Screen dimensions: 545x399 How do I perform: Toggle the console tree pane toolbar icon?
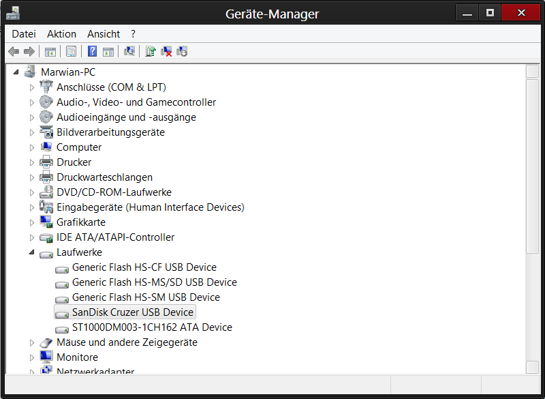pyautogui.click(x=50, y=52)
